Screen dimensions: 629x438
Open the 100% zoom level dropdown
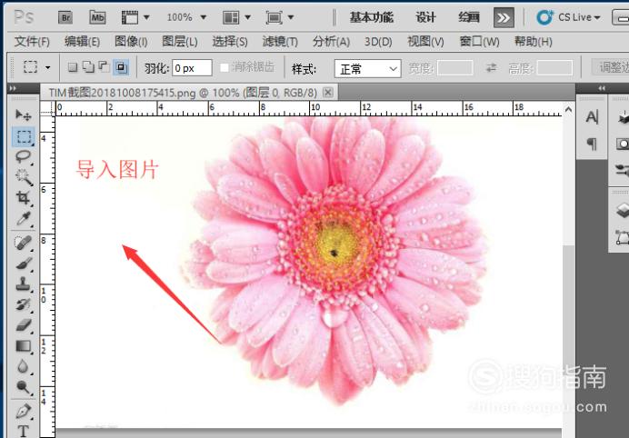[186, 17]
